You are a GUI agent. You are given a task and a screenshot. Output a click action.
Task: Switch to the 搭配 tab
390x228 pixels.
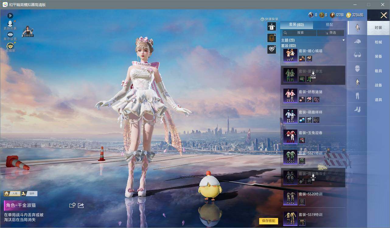coord(329,25)
